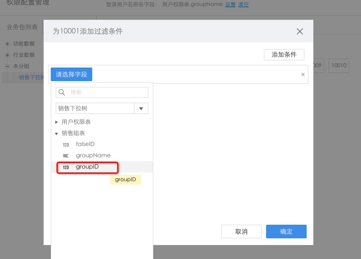Click the dialog title 为10001添加过滤条件
The width and height of the screenshot is (361, 259).
88,31
